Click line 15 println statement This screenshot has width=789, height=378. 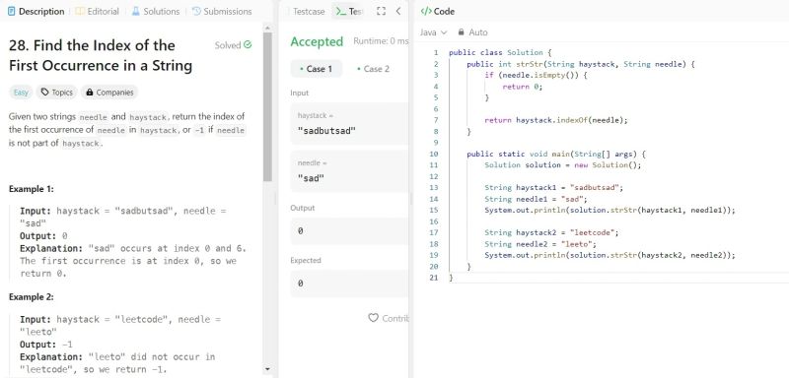click(x=610, y=210)
